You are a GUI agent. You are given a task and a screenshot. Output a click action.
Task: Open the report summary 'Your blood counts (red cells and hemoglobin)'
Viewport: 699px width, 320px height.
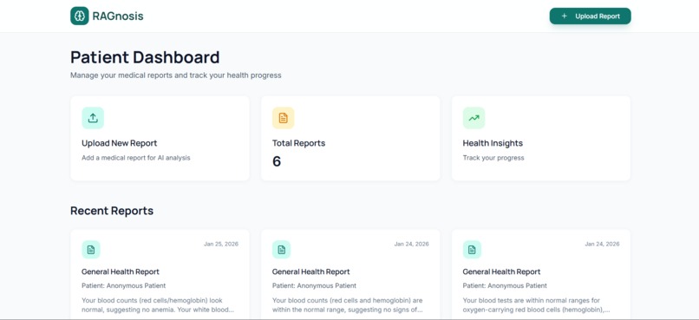(x=348, y=305)
